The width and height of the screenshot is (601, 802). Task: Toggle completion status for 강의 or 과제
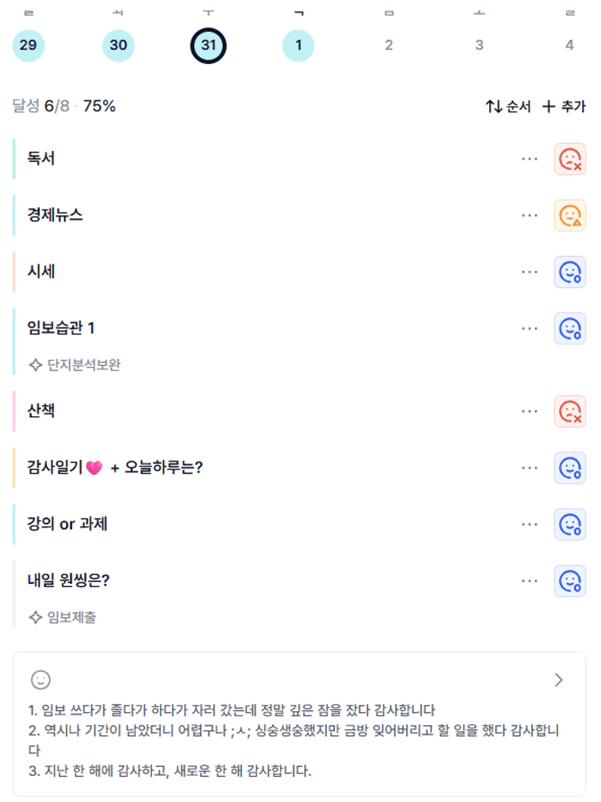(x=570, y=524)
